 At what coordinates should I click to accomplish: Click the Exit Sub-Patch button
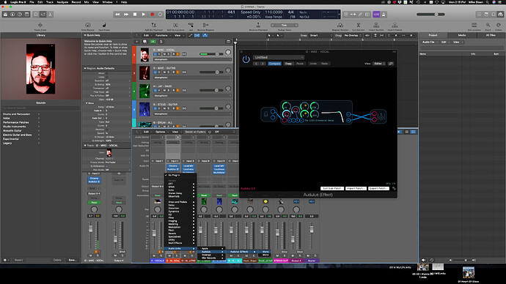pyautogui.click(x=331, y=188)
